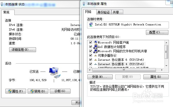Screen dimensions: 173x107
Task: Select the QoS 数据包计划程序 icon
Action: (x=96, y=47)
